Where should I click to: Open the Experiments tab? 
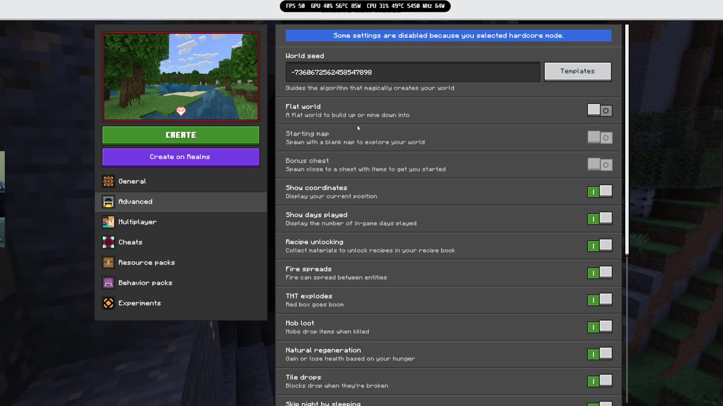[x=181, y=303]
